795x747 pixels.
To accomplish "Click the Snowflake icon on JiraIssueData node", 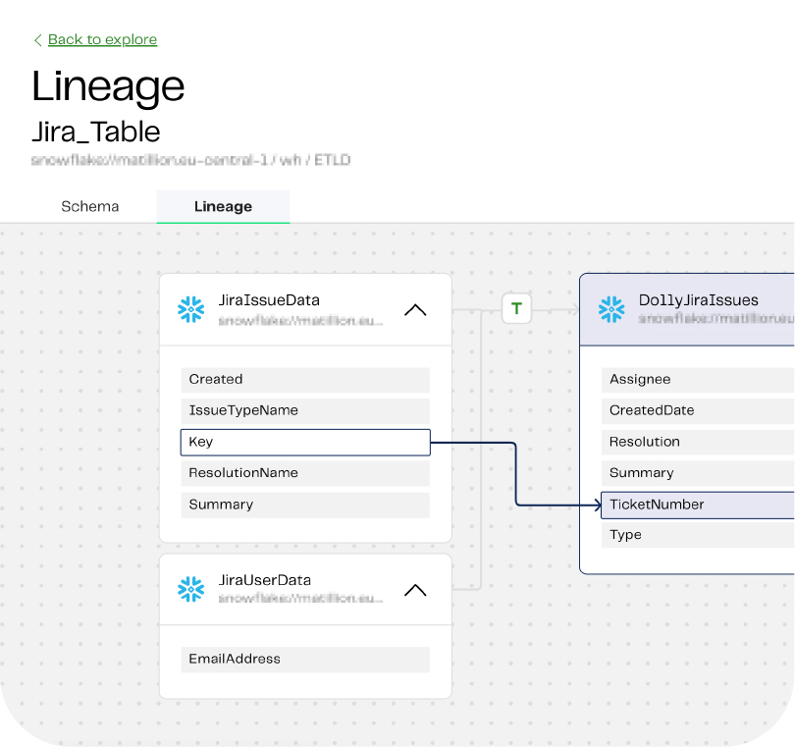I will pyautogui.click(x=191, y=308).
